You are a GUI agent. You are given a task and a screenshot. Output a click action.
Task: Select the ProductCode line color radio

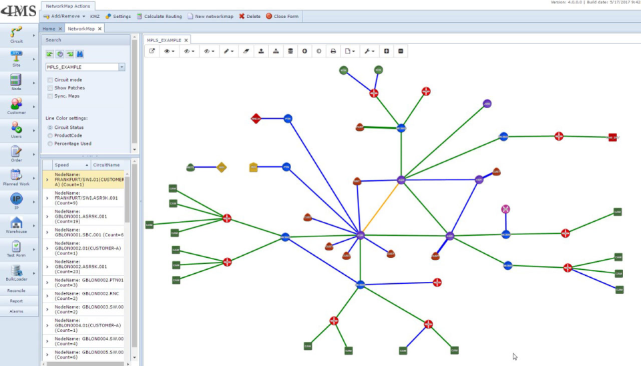[x=50, y=136]
